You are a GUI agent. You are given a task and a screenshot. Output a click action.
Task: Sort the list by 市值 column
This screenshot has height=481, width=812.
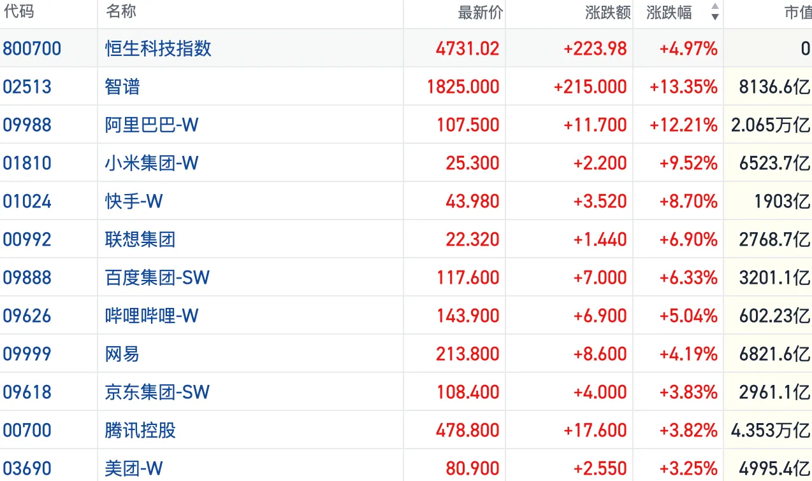click(x=797, y=12)
